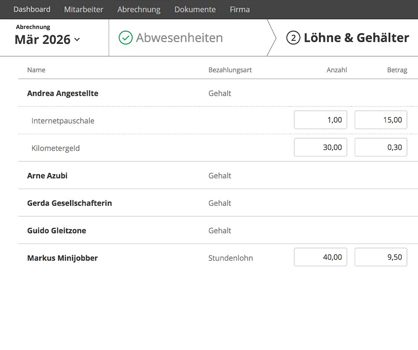Open the Dashboard menu
The image size is (418, 350).
pyautogui.click(x=32, y=9)
